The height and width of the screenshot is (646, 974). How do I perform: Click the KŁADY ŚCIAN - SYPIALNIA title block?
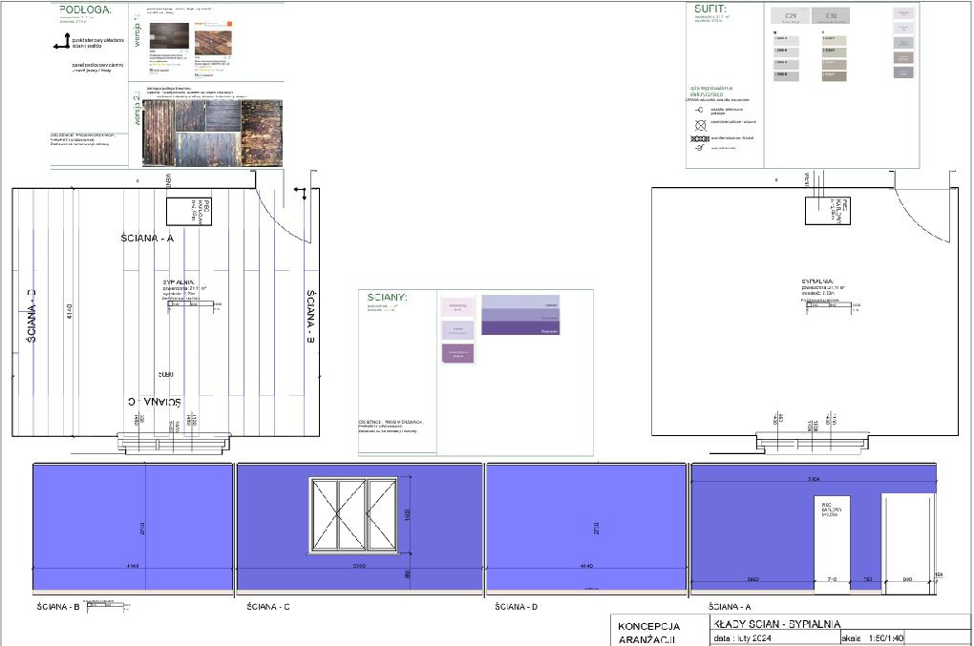click(x=783, y=622)
